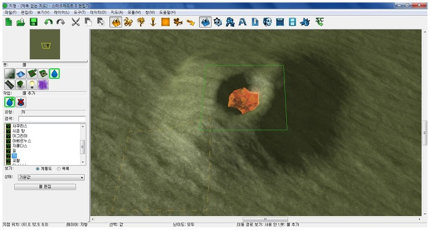Select 자룰다스 in the water list
430x230 pixels.
click(x=20, y=146)
